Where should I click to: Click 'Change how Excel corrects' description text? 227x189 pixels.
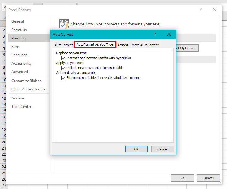[x=115, y=24]
